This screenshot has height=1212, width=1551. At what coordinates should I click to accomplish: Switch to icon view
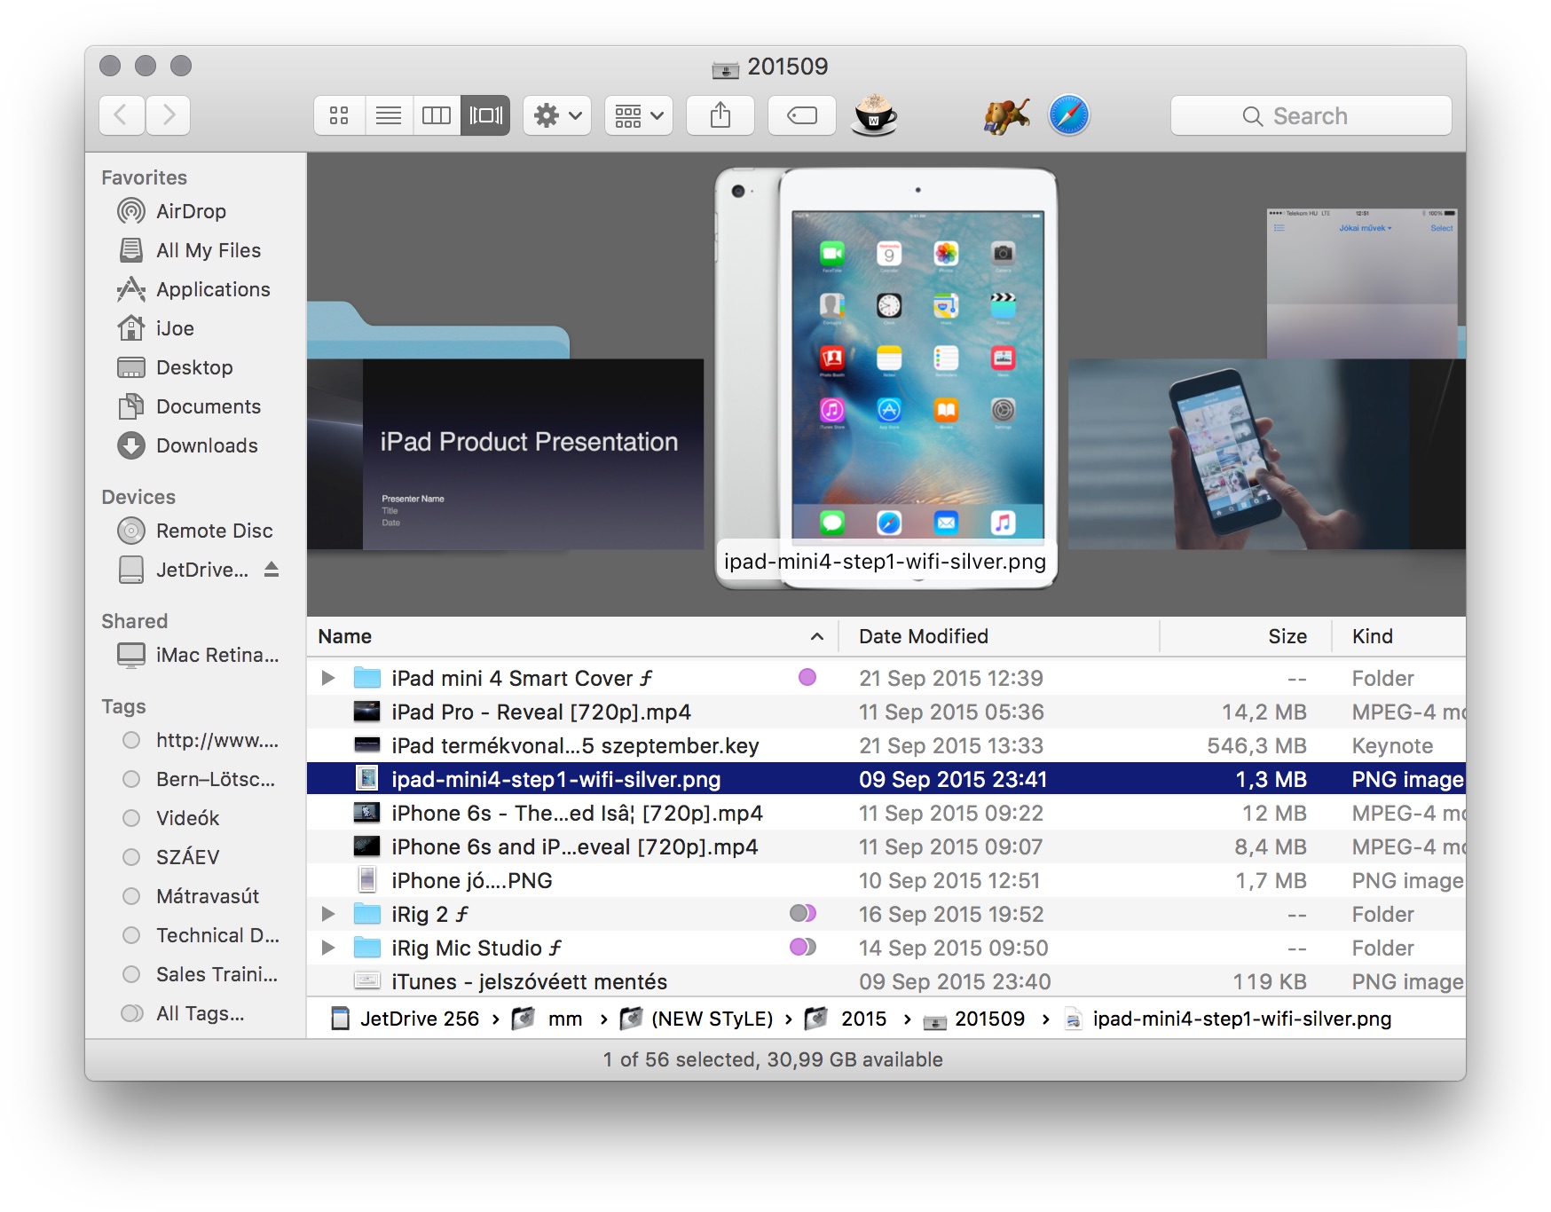point(339,115)
